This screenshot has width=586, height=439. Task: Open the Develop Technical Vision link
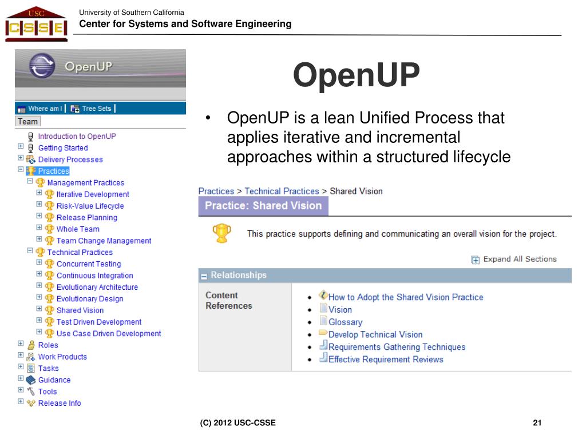click(x=375, y=334)
